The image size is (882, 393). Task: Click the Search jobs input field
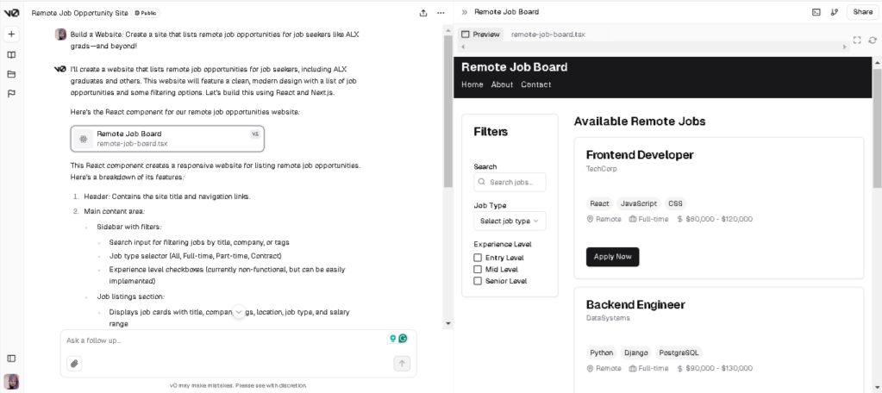pyautogui.click(x=515, y=183)
